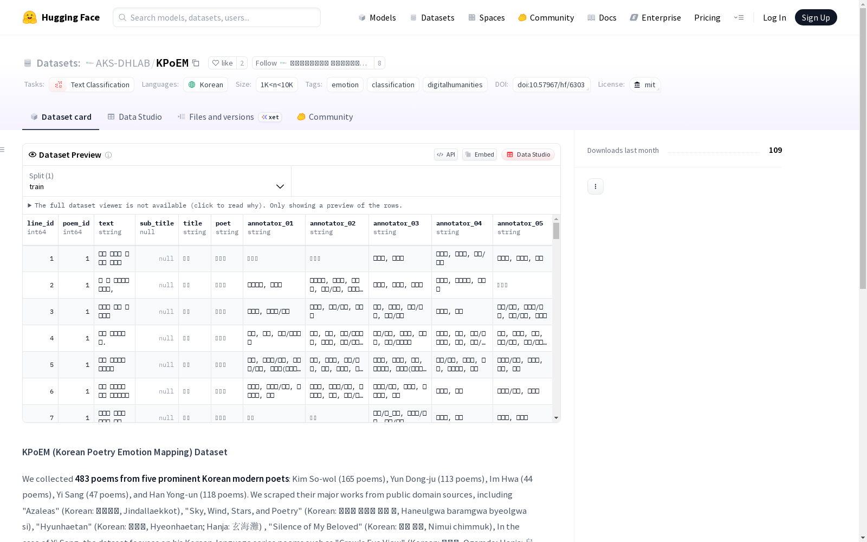Expand the full dataset viewer unavailable notice
This screenshot has height=542, width=867.
click(216, 205)
